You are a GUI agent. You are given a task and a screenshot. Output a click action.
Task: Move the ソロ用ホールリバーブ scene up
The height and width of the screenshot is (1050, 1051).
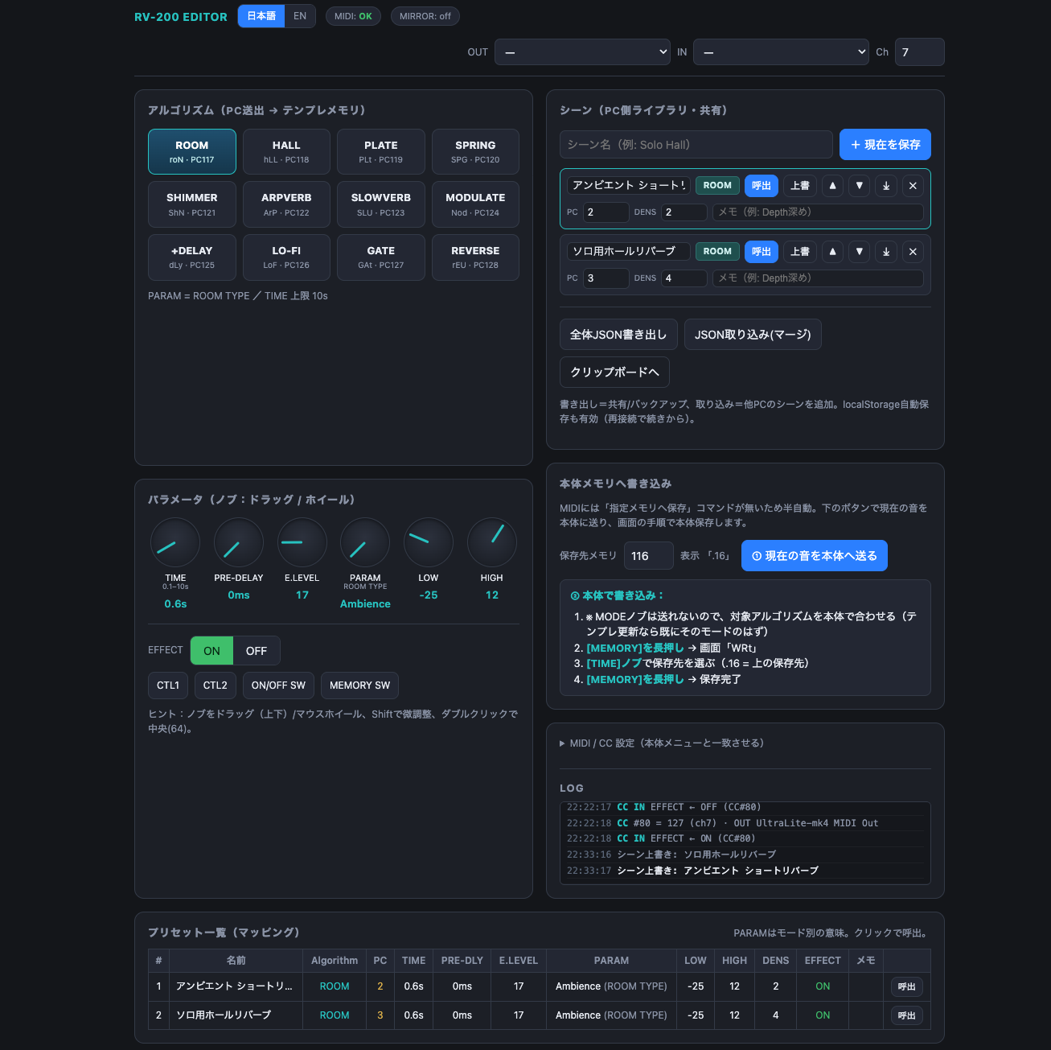832,252
